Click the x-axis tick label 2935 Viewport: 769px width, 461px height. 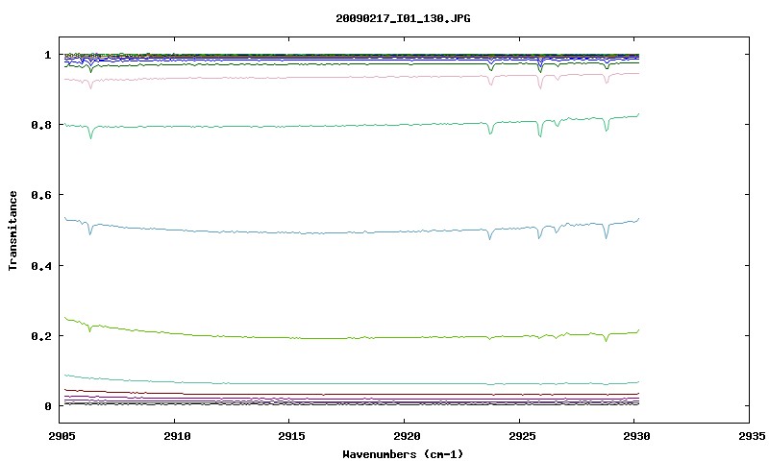[752, 436]
